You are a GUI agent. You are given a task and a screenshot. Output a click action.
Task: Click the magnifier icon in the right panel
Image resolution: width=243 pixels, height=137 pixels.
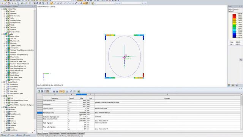pos(241,60)
